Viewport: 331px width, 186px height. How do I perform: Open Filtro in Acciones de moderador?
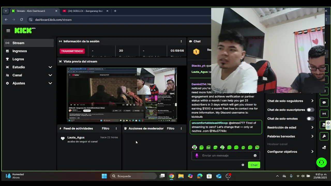(170, 128)
